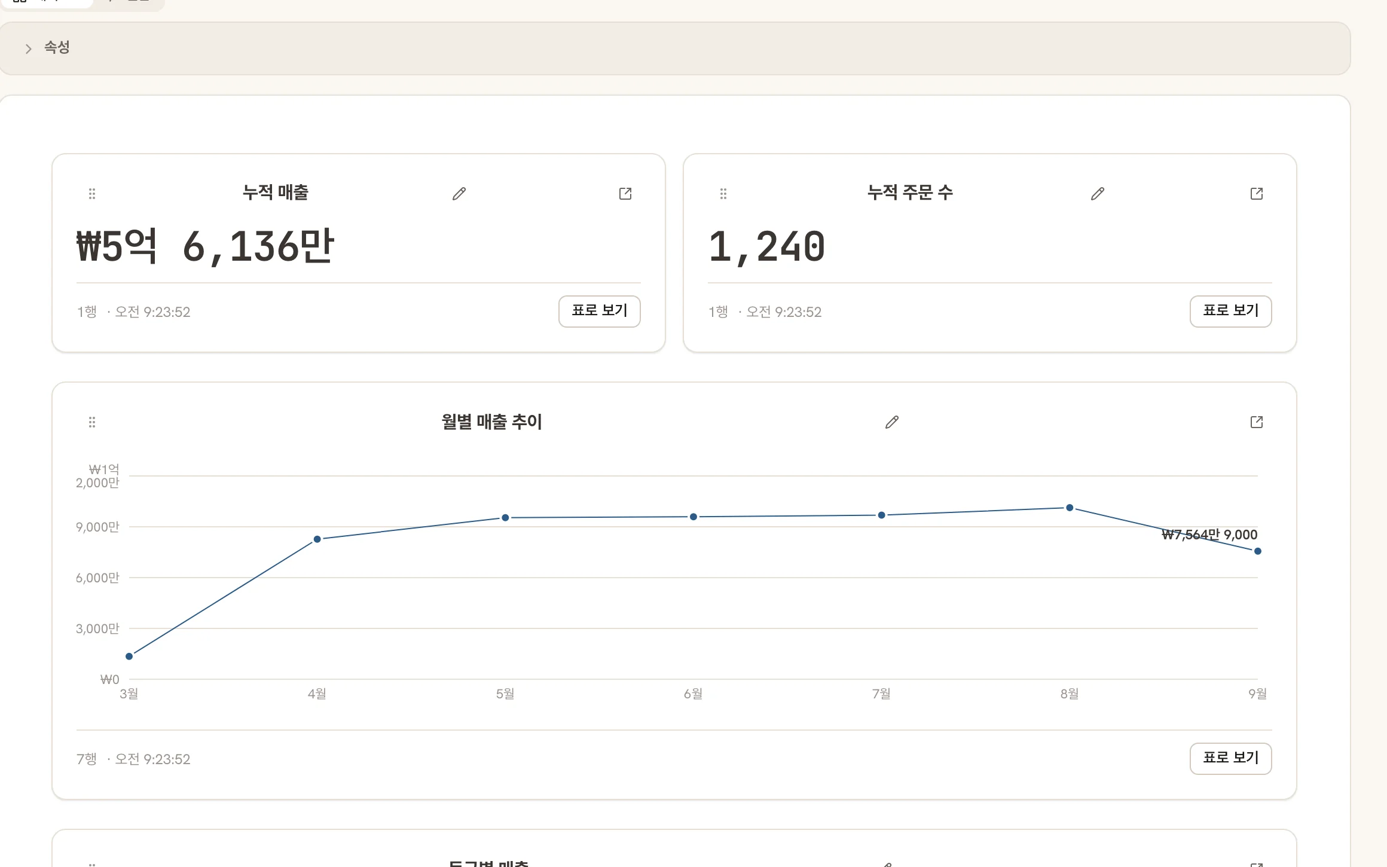Screen dimensions: 1387x867
Task: Open 누적 매출 card in new window
Action: pos(625,194)
